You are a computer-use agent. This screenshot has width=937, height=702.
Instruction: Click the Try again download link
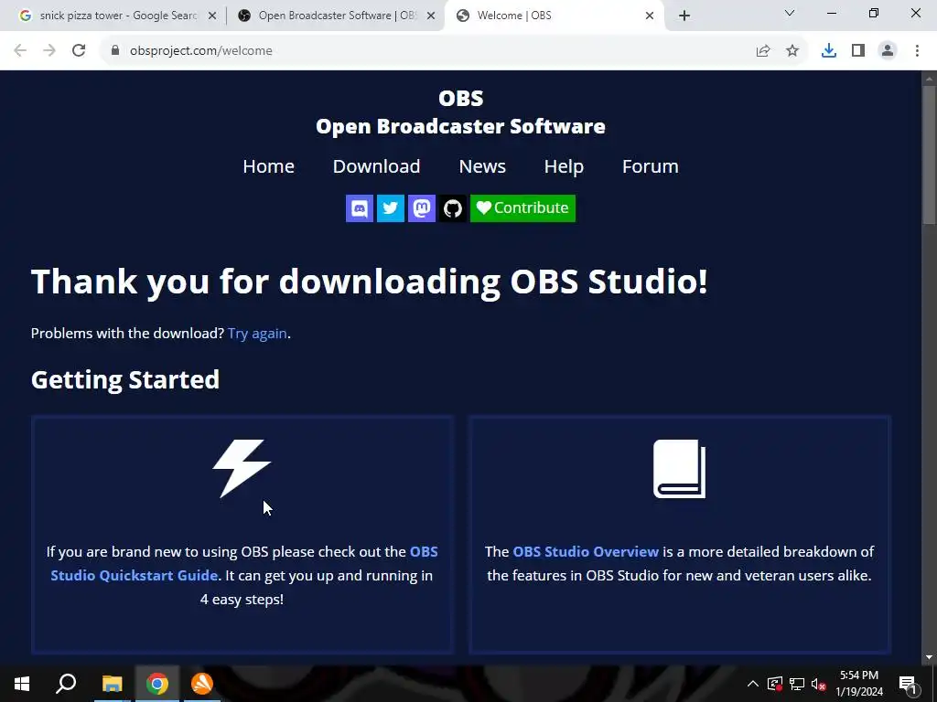(x=257, y=333)
